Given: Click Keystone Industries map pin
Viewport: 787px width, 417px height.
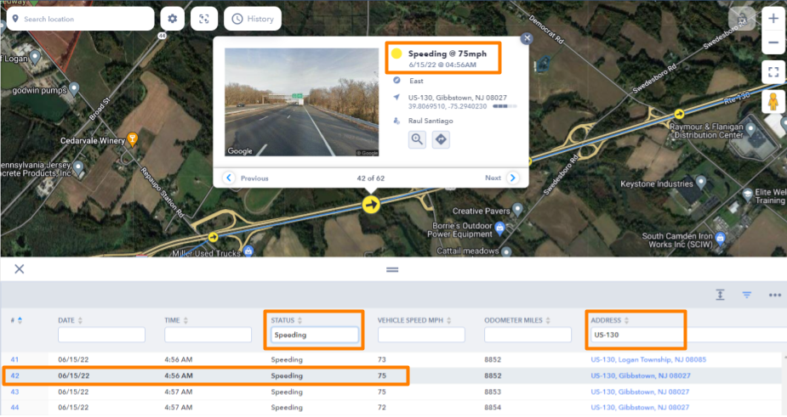Looking at the screenshot, I should click(701, 182).
